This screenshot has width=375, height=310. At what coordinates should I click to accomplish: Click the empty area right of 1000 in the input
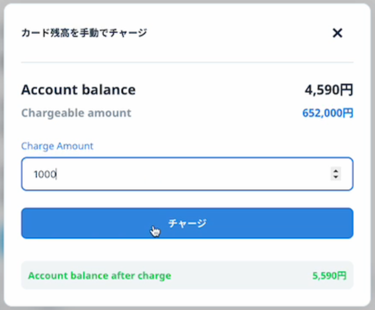coord(197,175)
